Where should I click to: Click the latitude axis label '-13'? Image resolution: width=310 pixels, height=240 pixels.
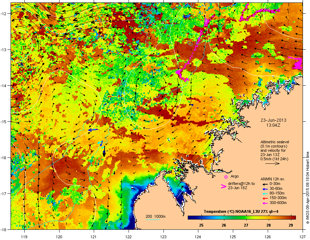coord(4,49)
